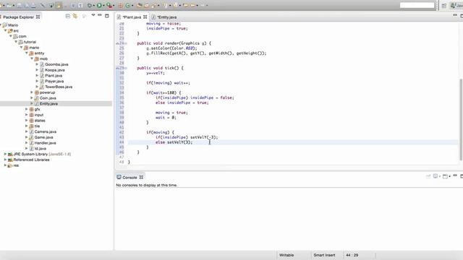Click the Open Type toolbar icon
Screen dimensions: 463x260
click(139, 5)
